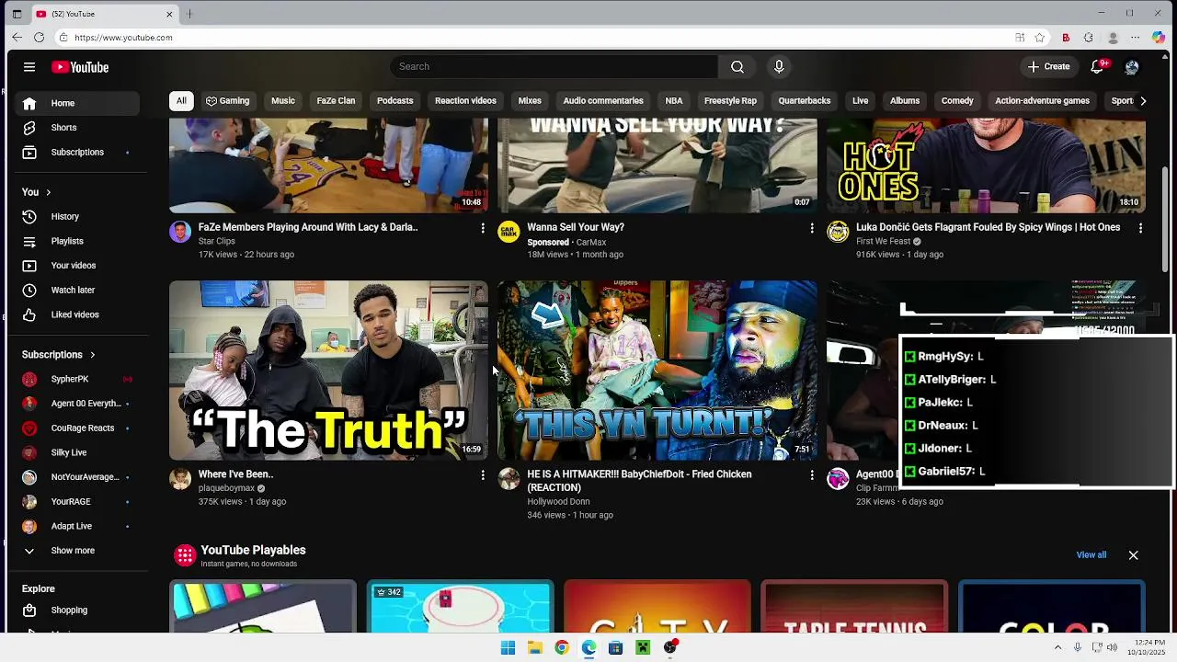Expand the You section chevron
This screenshot has height=662, width=1177.
tap(48, 192)
